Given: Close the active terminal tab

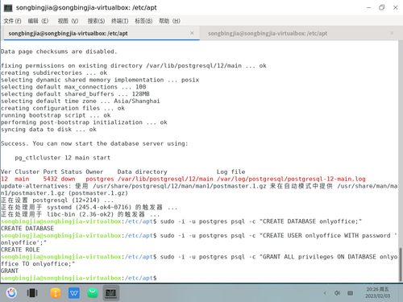Looking at the screenshot, I should click(192, 33).
